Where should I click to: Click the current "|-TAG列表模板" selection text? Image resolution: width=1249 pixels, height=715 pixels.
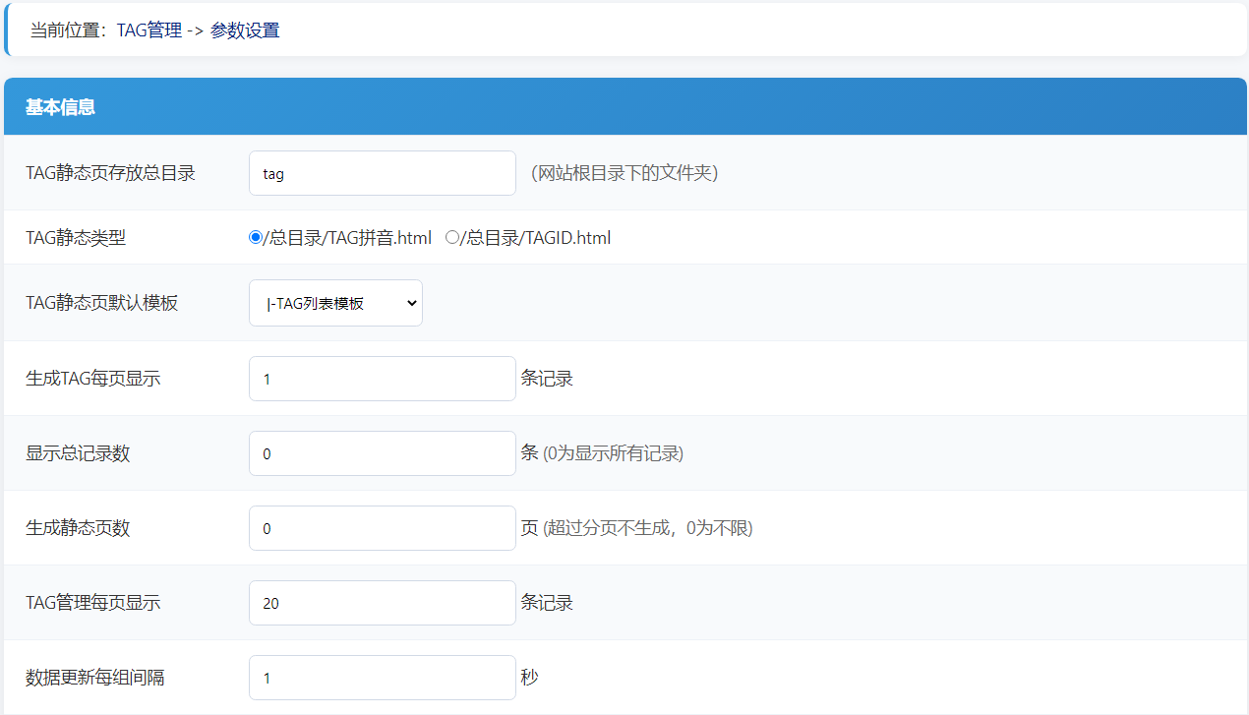coord(315,302)
